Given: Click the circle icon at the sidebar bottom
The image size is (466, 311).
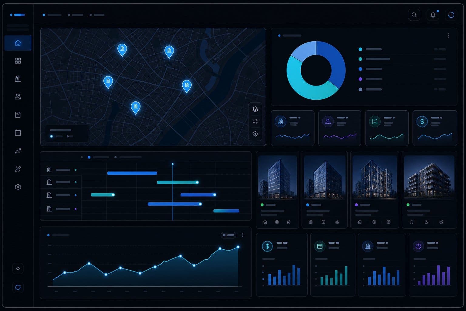Looking at the screenshot, I should tap(18, 287).
